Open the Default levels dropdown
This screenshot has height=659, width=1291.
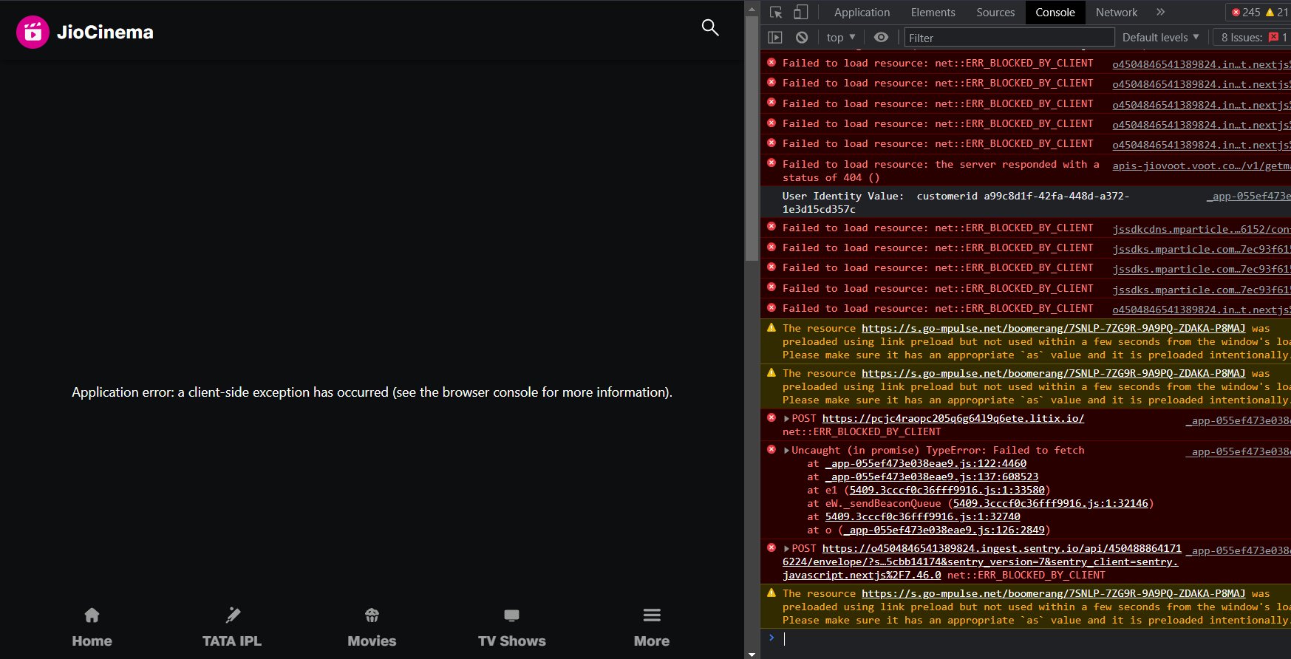pyautogui.click(x=1161, y=37)
